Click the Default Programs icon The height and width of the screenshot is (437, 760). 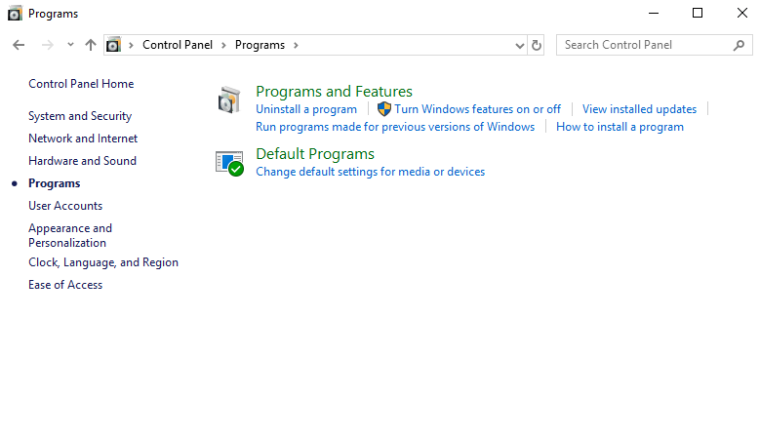(228, 163)
